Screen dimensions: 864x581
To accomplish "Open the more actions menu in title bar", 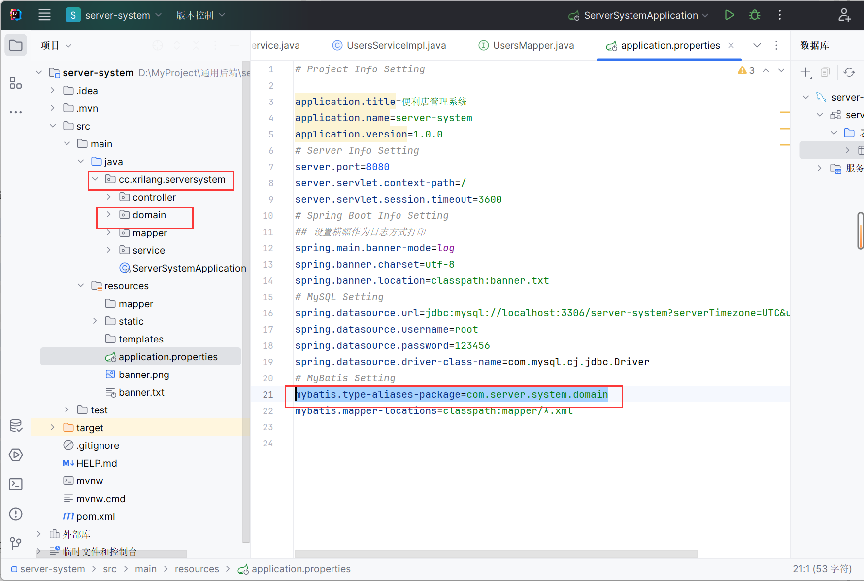I will tap(779, 15).
